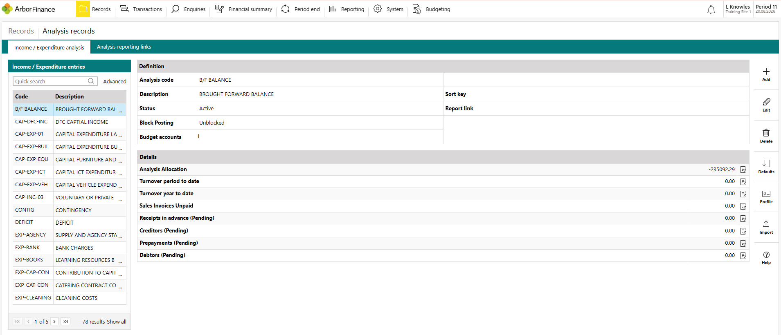Screen dimensions: 781x335
Task: Select the EXP-BOOKS entry
Action: click(70, 260)
